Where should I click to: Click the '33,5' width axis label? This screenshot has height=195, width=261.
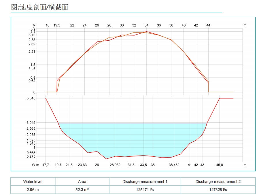[143, 165]
